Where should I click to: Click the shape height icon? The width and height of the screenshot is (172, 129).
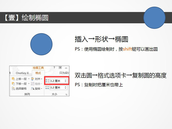coord(47,81)
